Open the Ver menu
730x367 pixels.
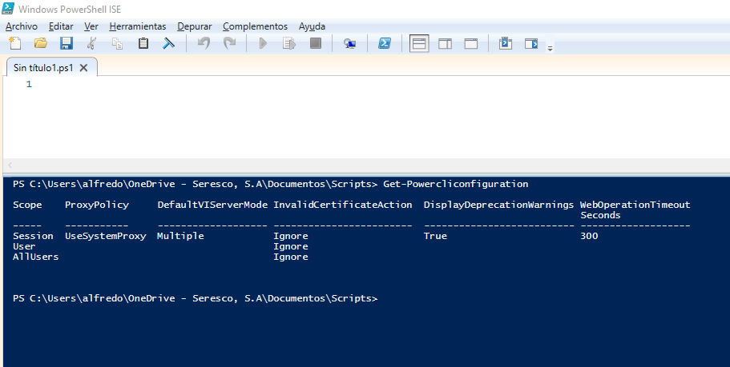point(91,26)
